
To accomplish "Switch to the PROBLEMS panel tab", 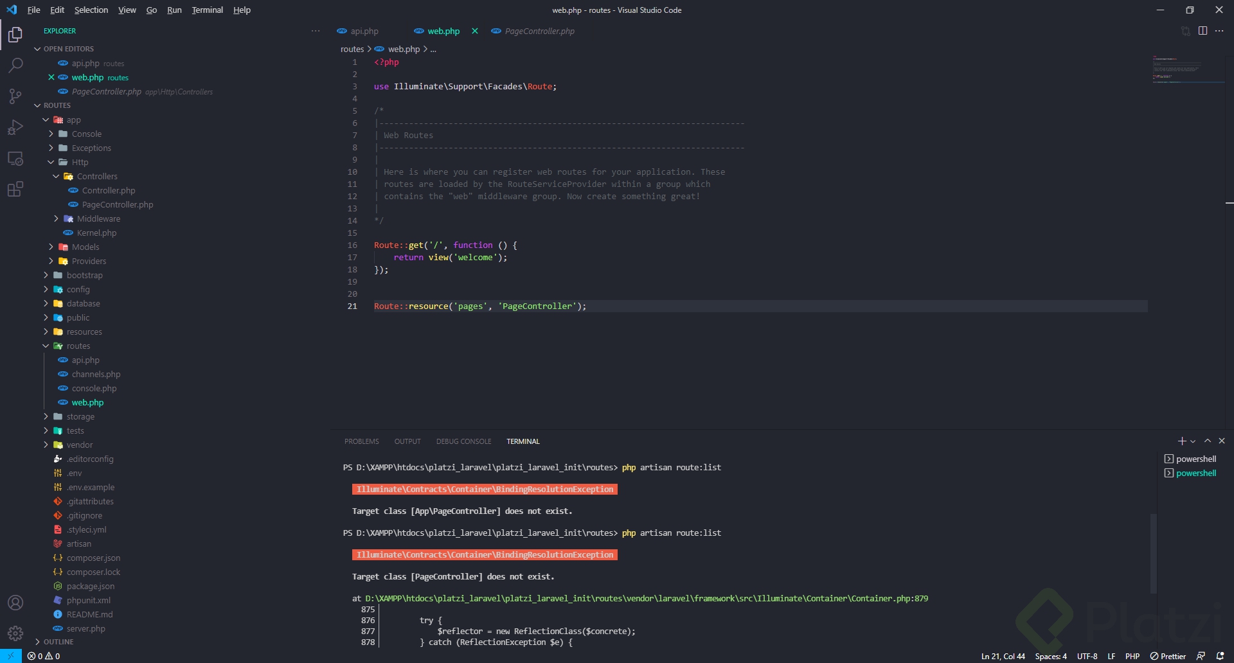I will tap(361, 441).
